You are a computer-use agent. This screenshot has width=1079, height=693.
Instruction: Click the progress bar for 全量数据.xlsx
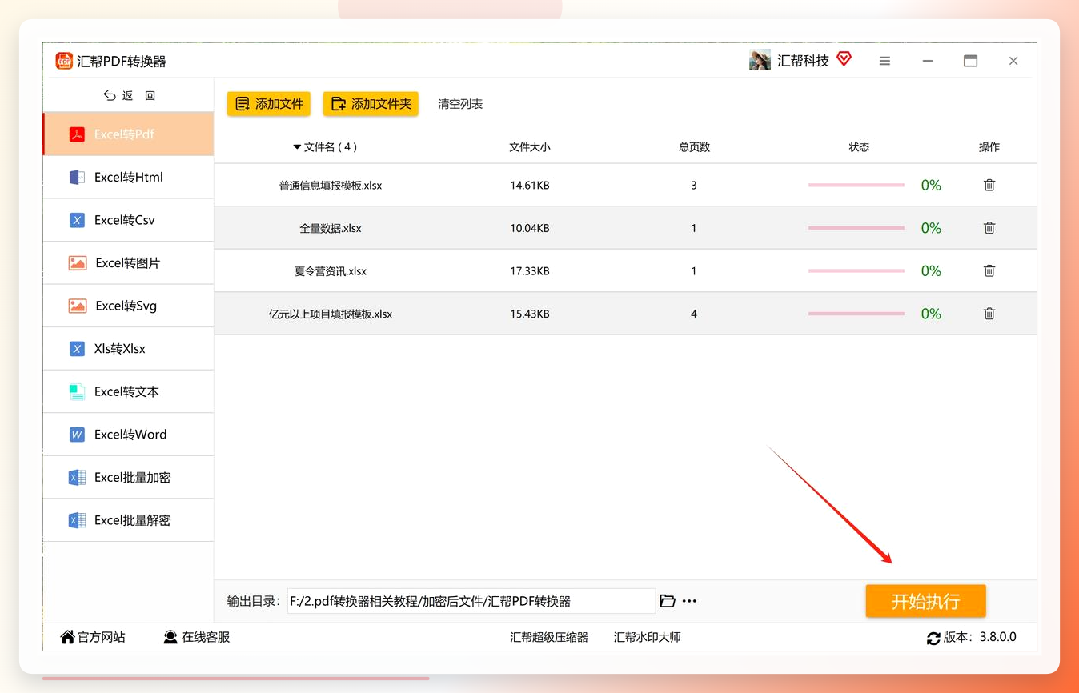click(x=856, y=228)
